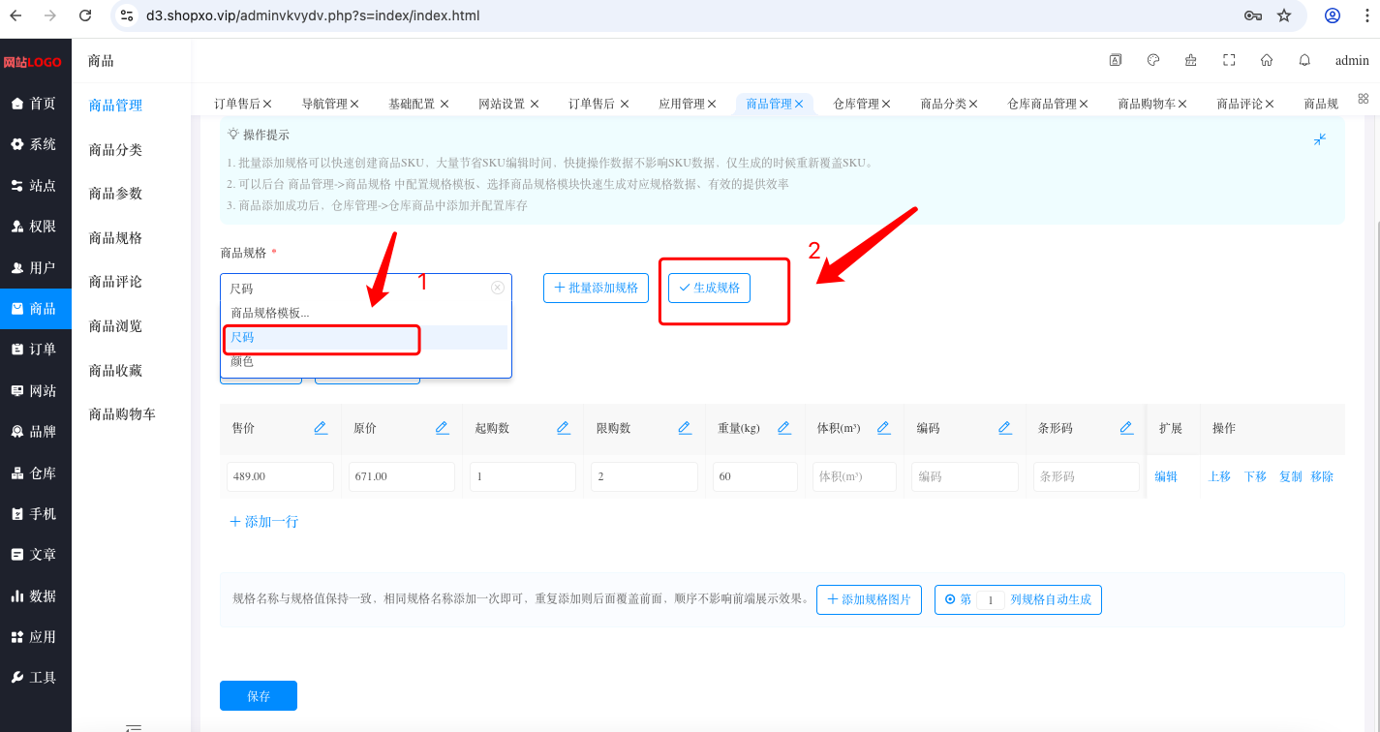The image size is (1380, 732).
Task: Click the edit pencil beside 售价 column
Action: tap(321, 428)
